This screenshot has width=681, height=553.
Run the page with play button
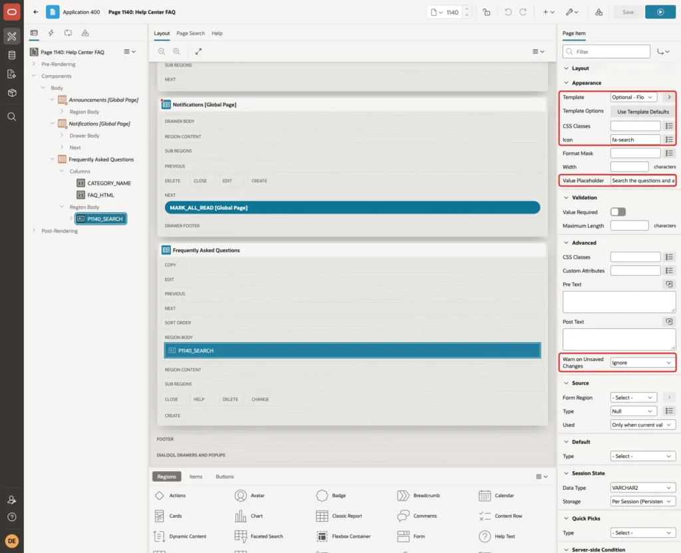[660, 12]
